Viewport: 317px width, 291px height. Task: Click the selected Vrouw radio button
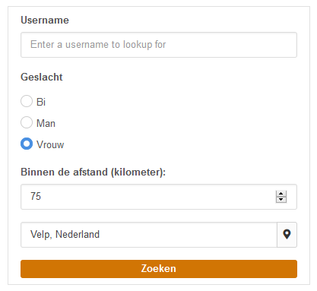(27, 144)
